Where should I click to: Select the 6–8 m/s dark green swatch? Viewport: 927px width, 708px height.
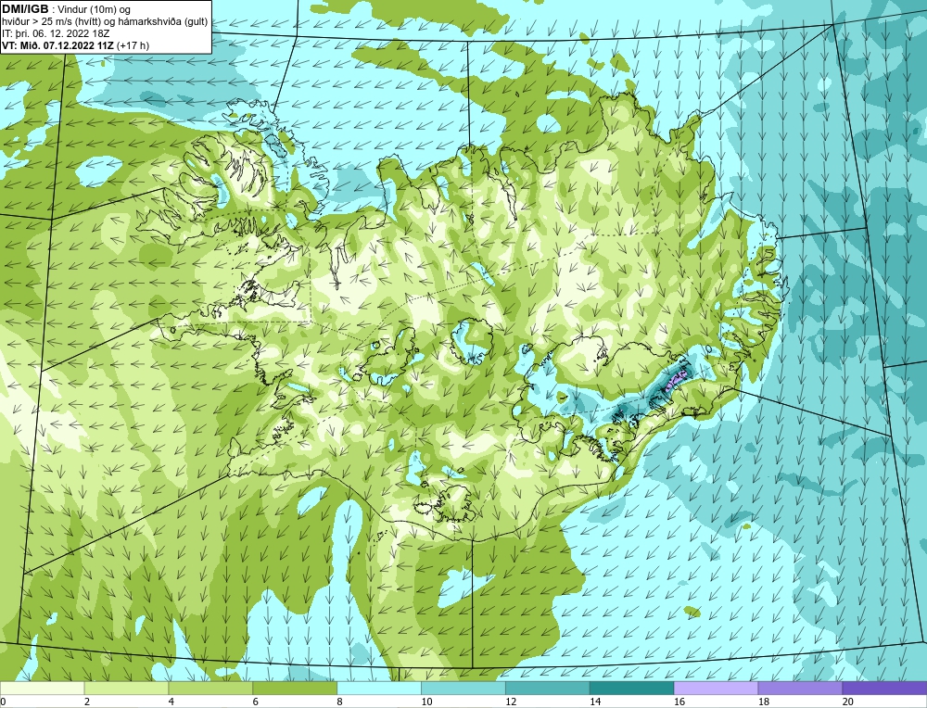295,689
